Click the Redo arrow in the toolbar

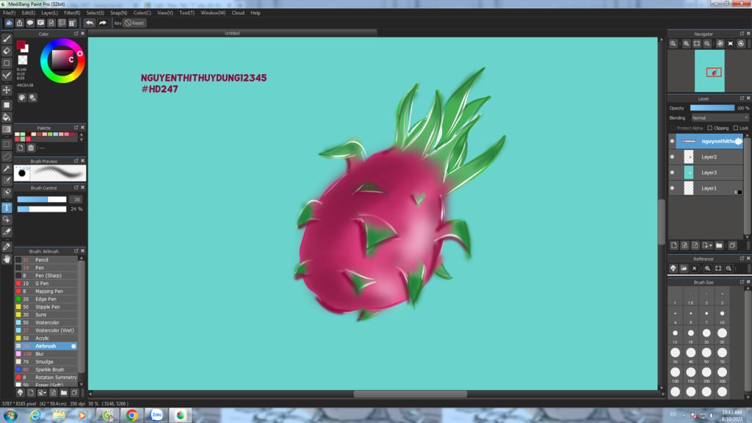click(x=102, y=23)
